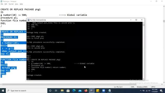Click the taskbar search box
165x93 pixels.
pos(27,91)
